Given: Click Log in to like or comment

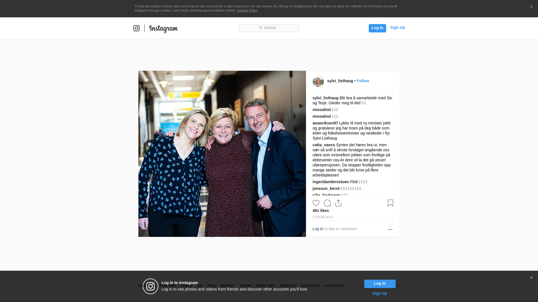Looking at the screenshot, I should 318,229.
